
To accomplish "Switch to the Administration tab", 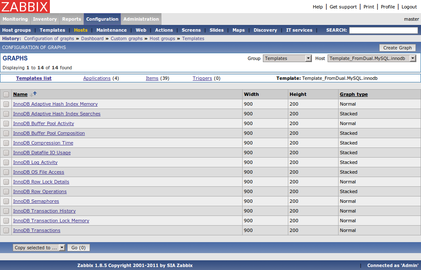I will tap(141, 19).
